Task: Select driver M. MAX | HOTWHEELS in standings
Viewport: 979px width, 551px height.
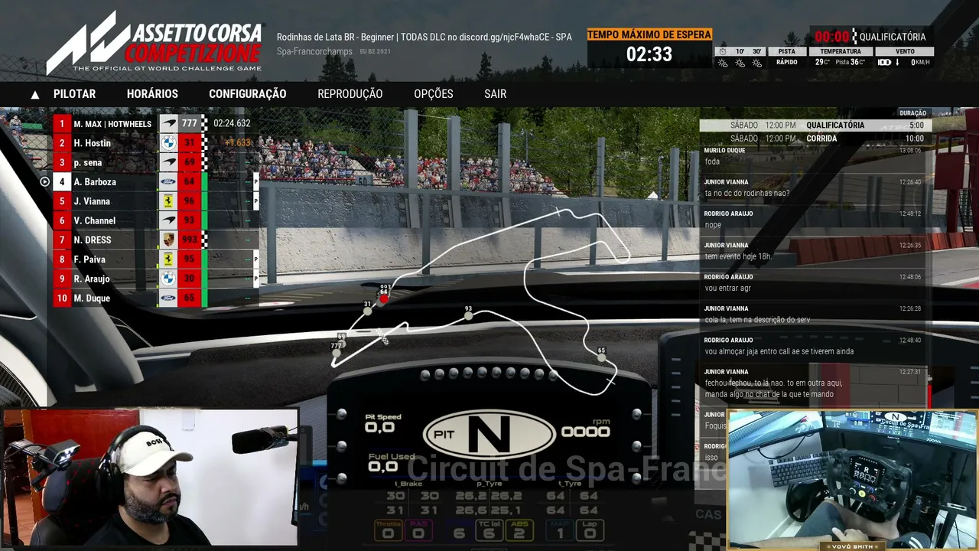Action: point(114,123)
